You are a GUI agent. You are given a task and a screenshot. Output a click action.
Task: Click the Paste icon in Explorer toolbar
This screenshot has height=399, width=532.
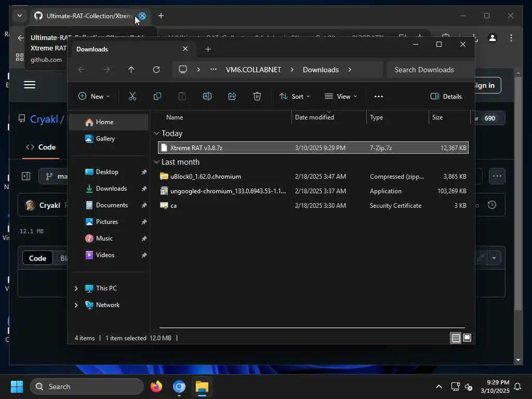[182, 96]
